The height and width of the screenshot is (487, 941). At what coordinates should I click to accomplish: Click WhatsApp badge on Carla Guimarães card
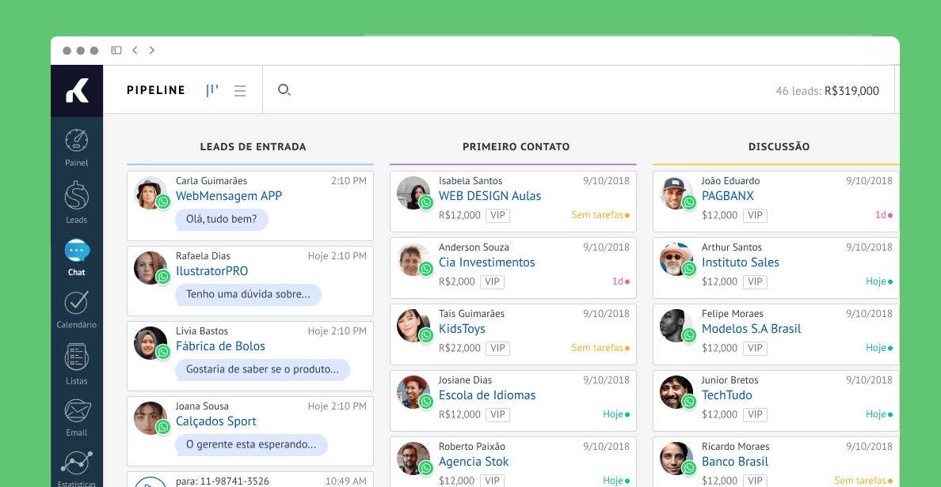tap(163, 202)
